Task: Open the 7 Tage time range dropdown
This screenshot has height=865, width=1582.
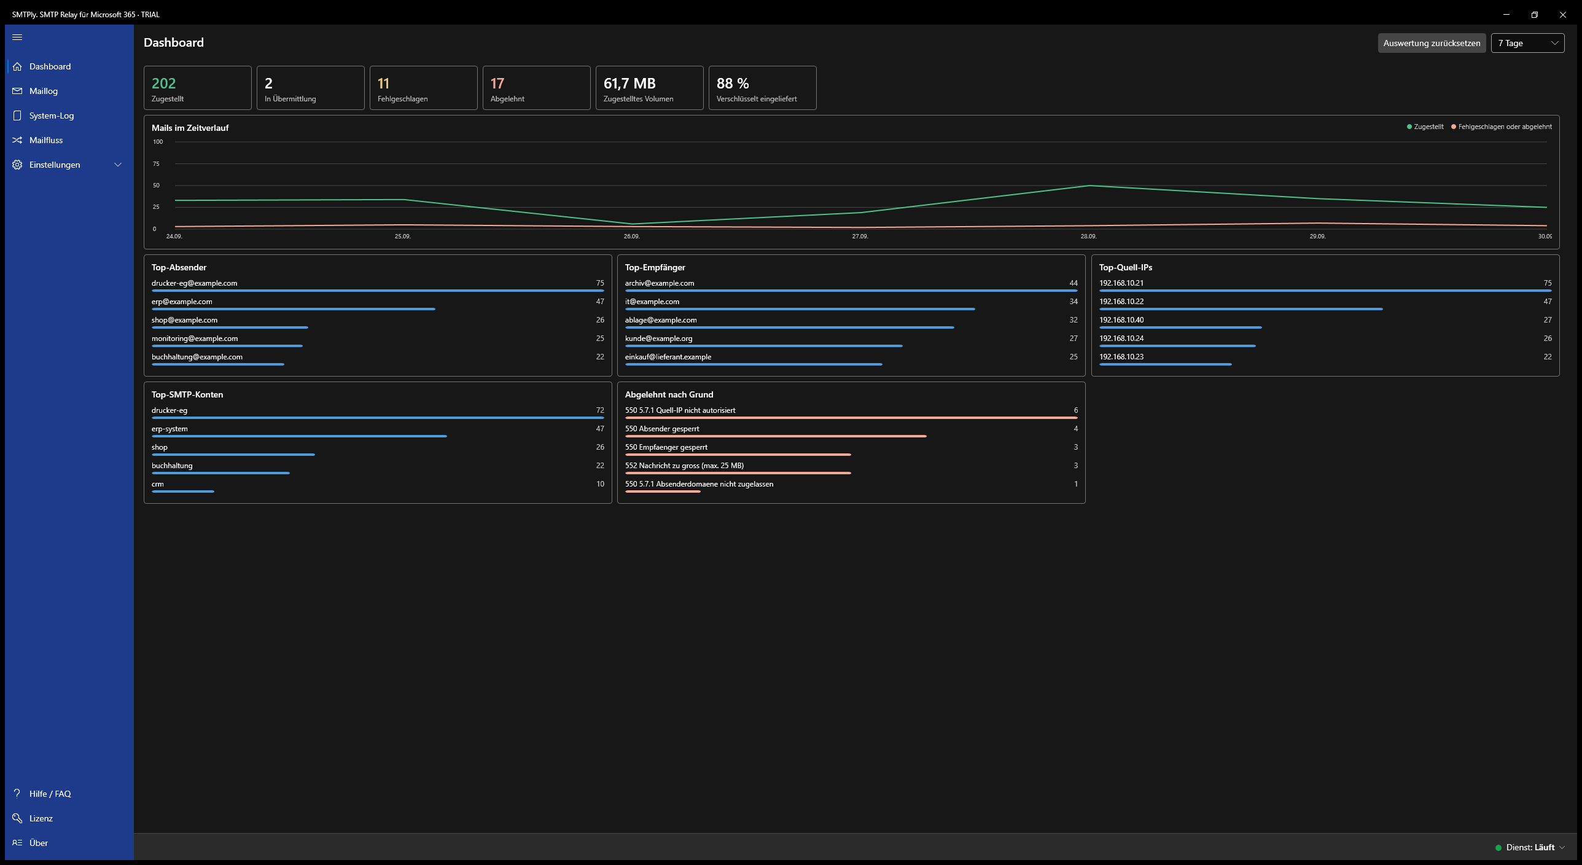Action: coord(1527,43)
